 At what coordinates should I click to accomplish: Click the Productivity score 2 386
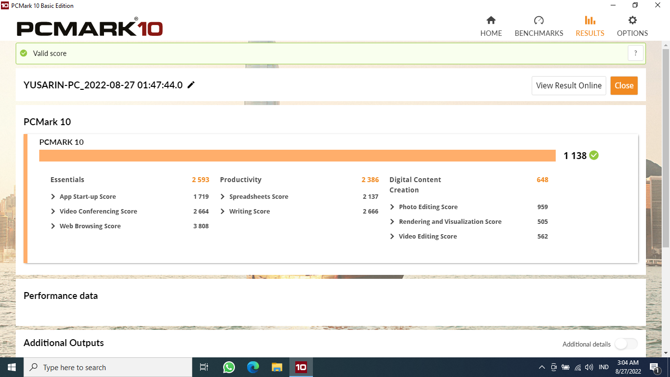pos(370,180)
